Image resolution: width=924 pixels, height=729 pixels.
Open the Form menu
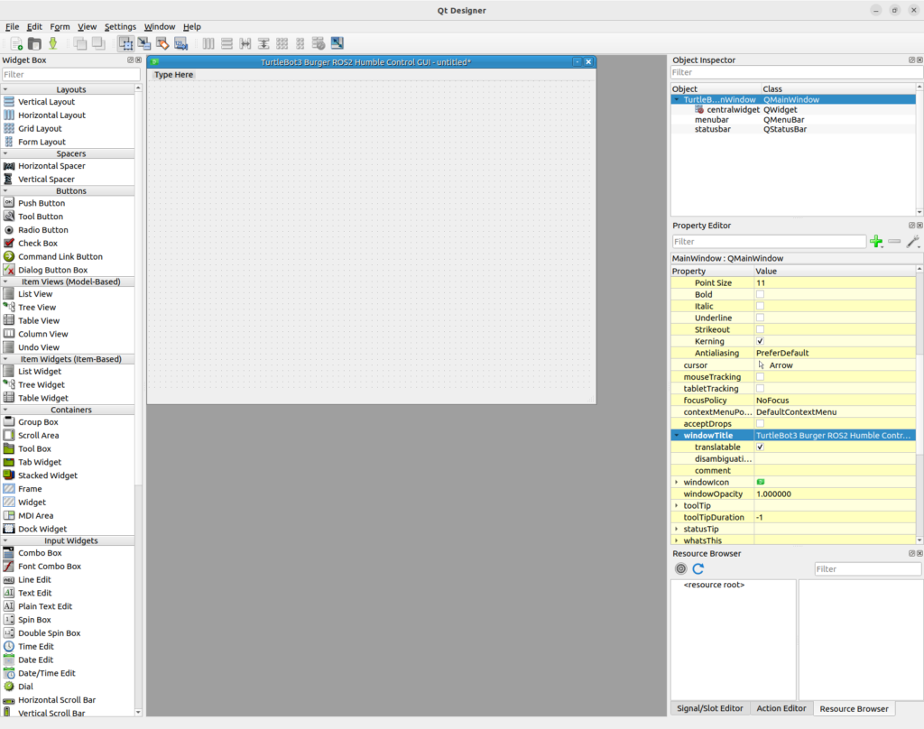60,26
